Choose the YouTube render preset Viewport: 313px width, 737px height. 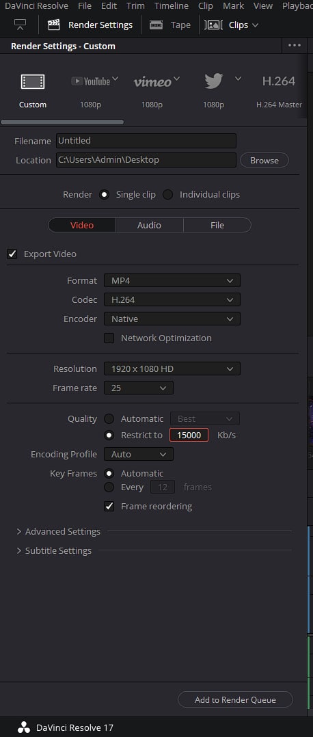click(91, 81)
